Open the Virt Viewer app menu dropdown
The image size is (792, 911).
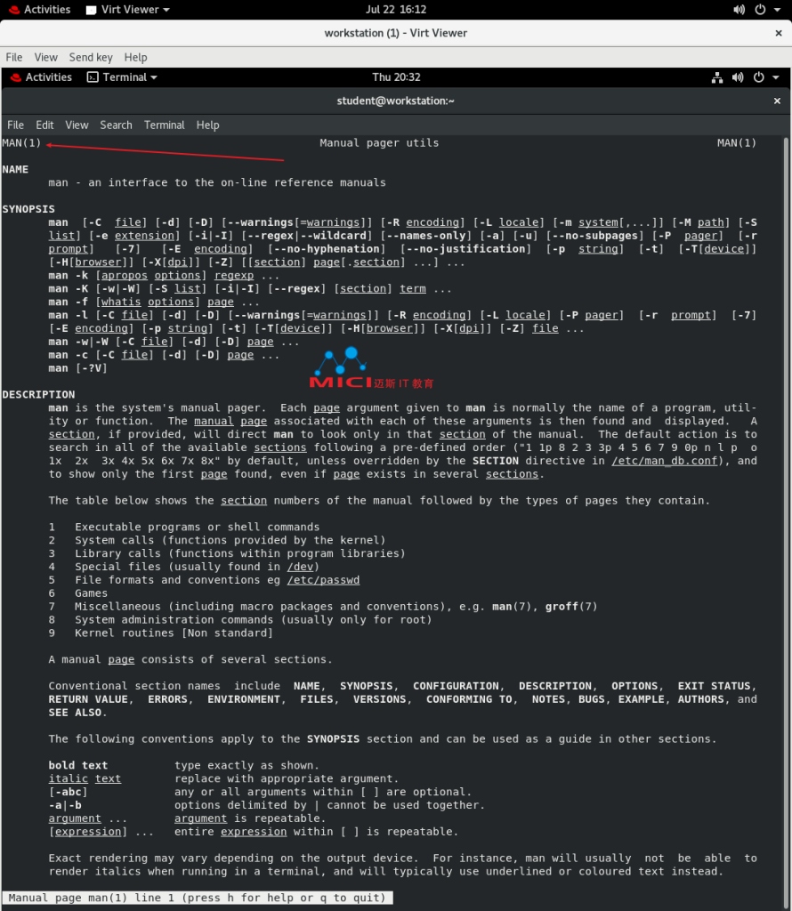[128, 9]
